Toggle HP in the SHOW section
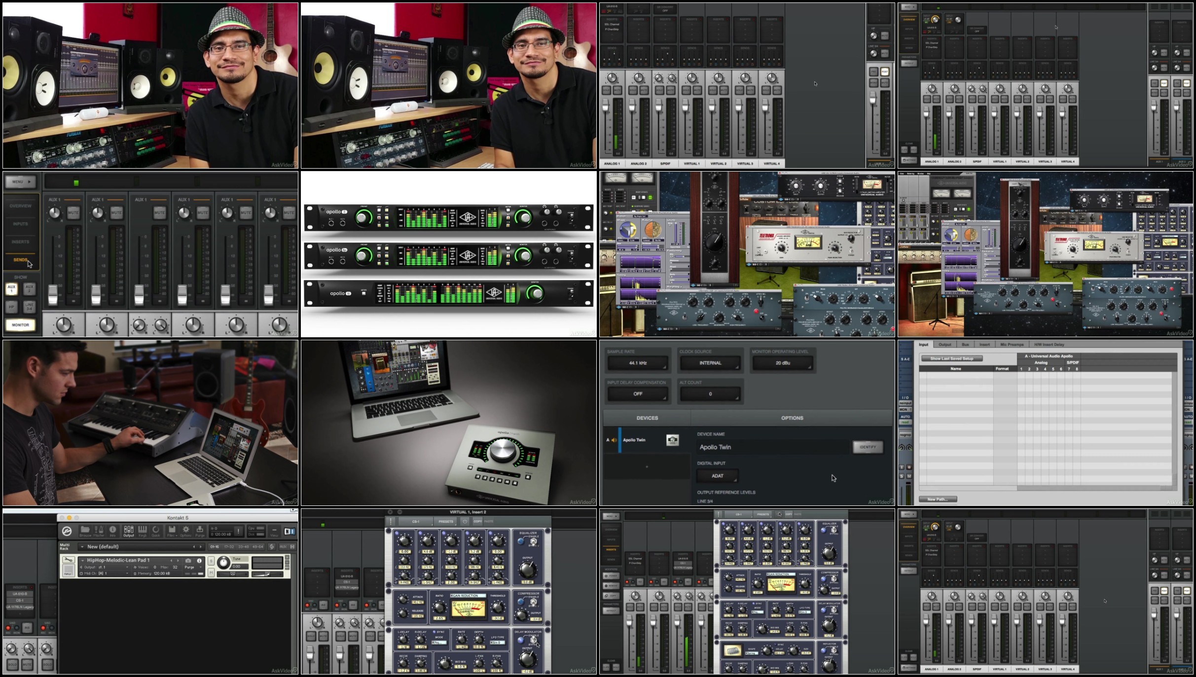Viewport: 1196px width, 677px height. click(x=11, y=307)
